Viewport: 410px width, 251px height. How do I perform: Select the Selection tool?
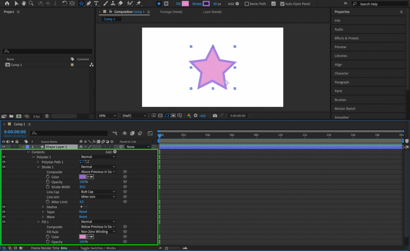coord(16,4)
